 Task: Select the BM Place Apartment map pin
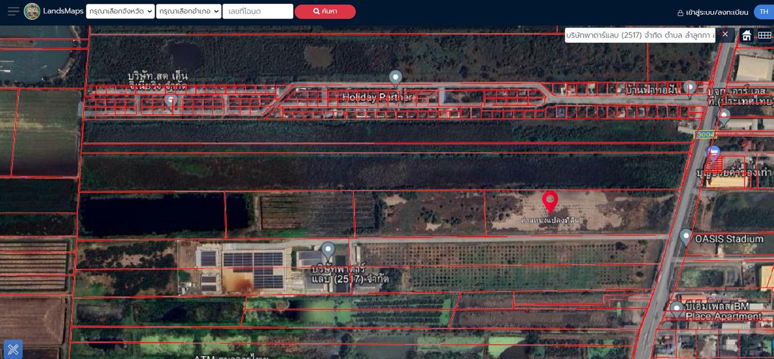click(677, 309)
